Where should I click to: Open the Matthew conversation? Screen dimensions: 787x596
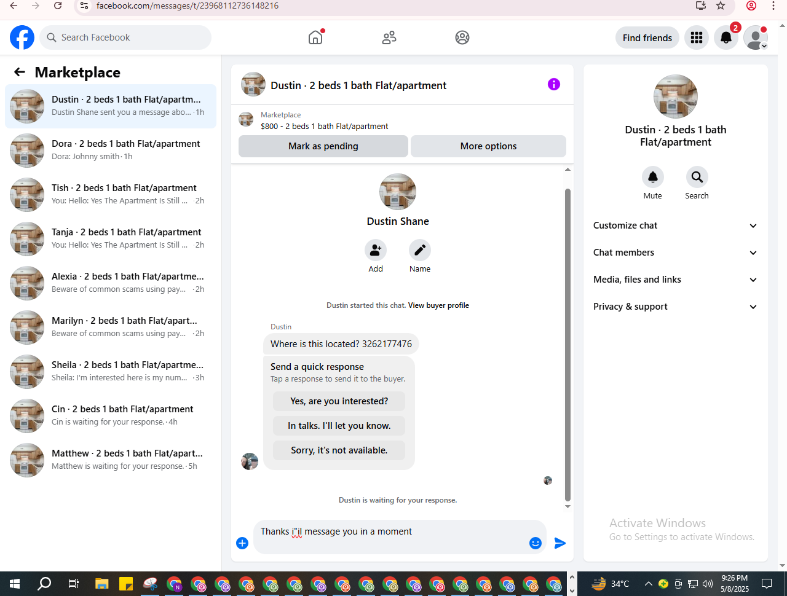pos(111,460)
